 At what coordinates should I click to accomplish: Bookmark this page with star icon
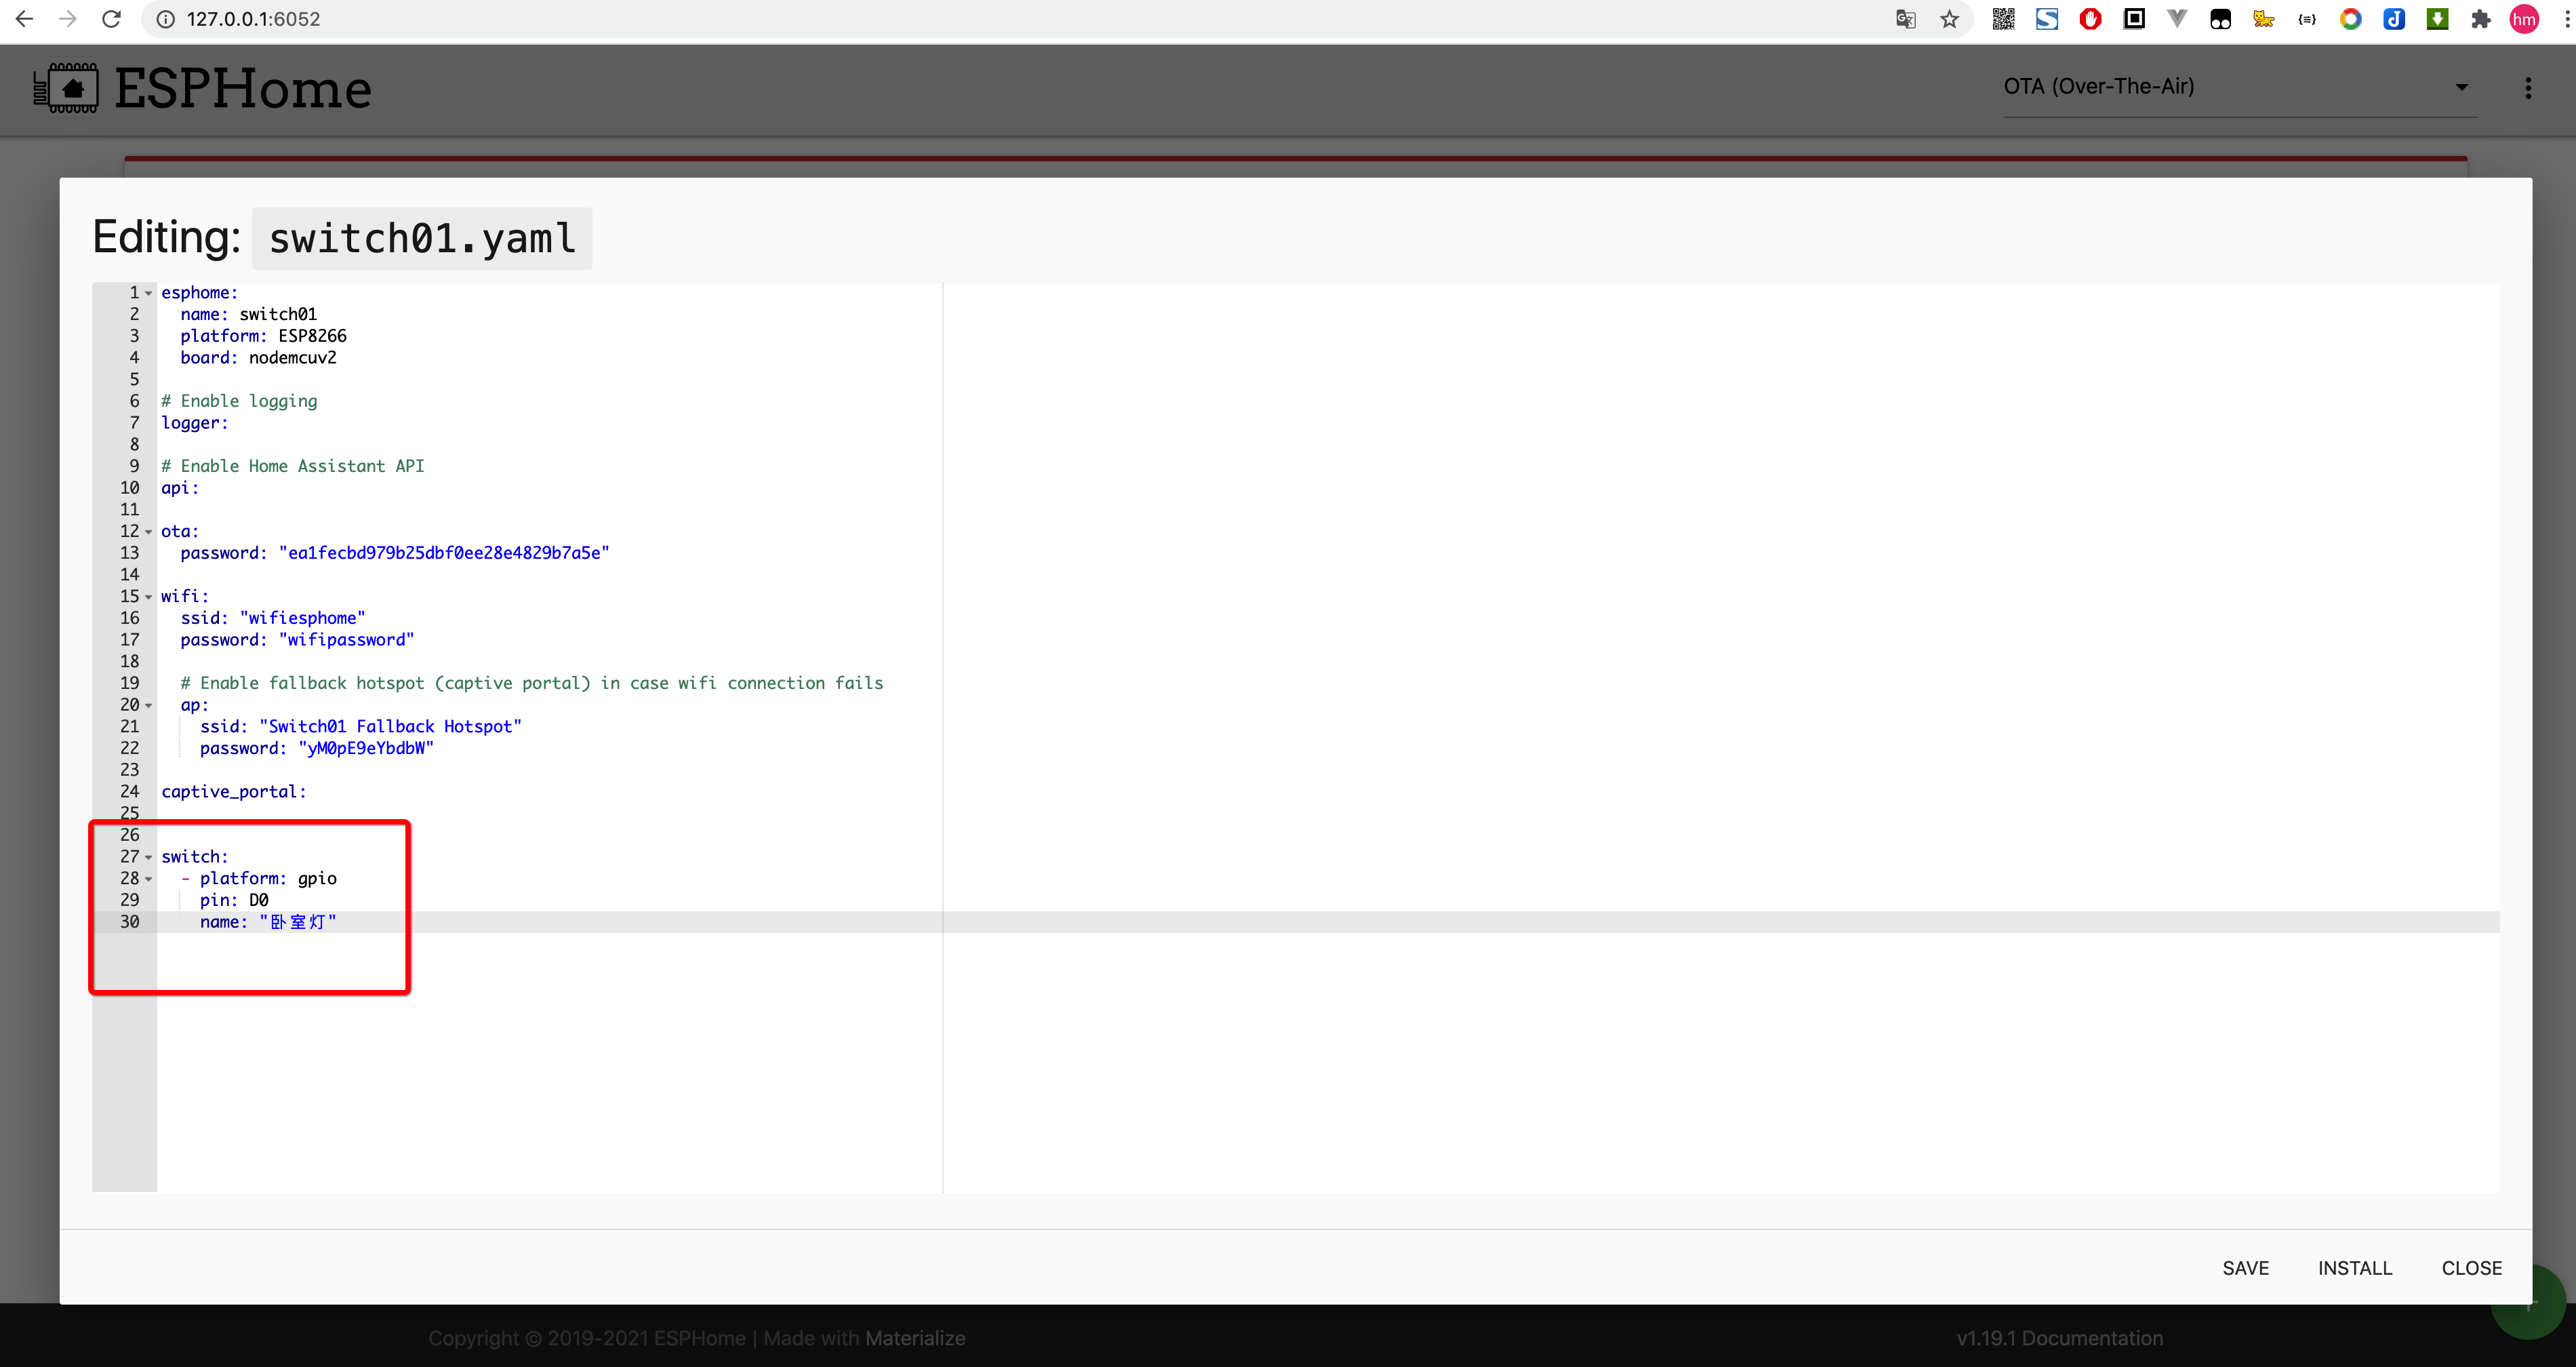(x=1949, y=19)
